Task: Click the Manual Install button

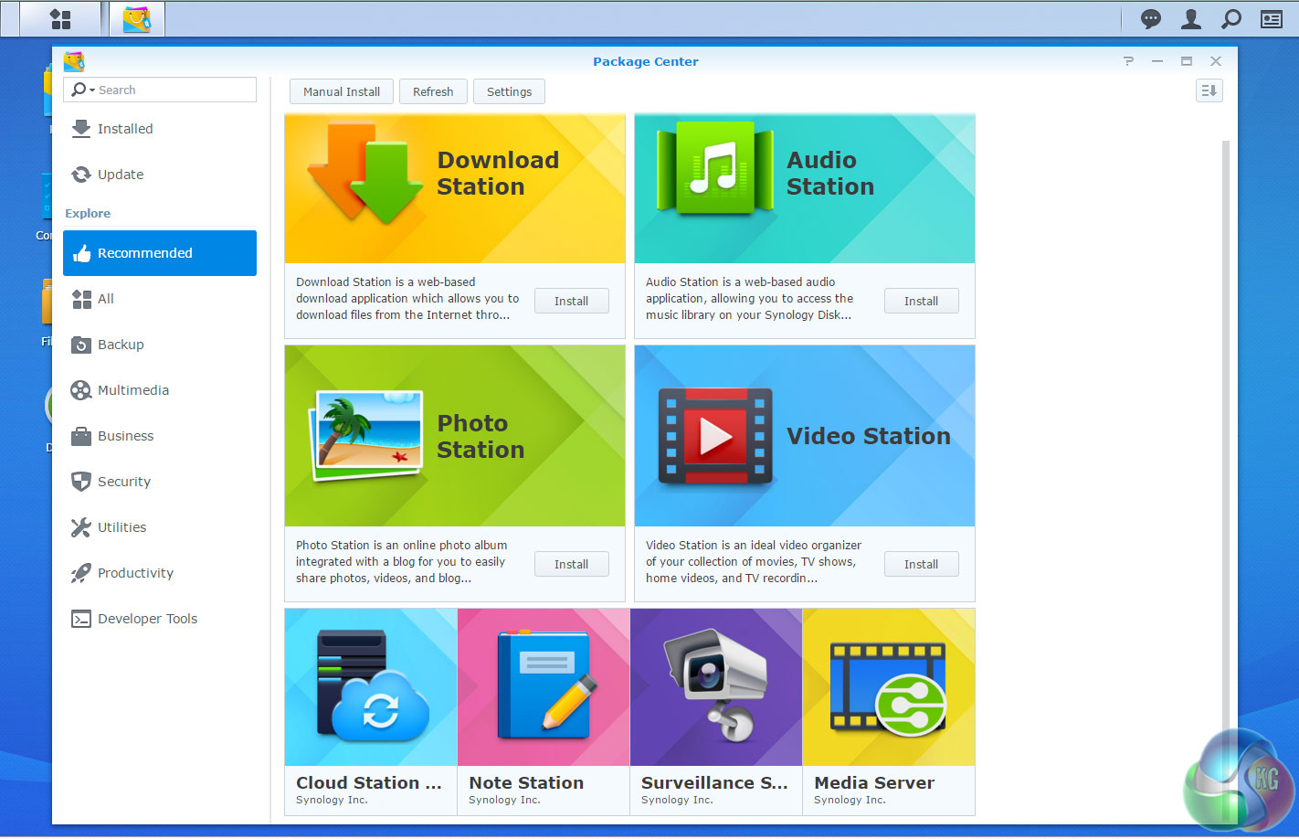Action: 342,91
